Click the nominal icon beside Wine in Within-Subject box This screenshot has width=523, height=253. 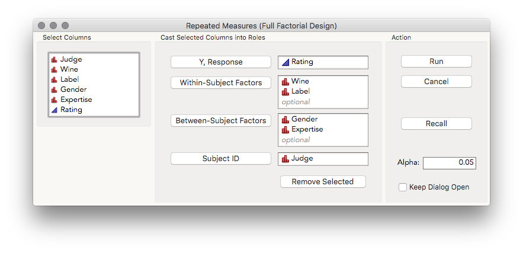[x=285, y=81]
